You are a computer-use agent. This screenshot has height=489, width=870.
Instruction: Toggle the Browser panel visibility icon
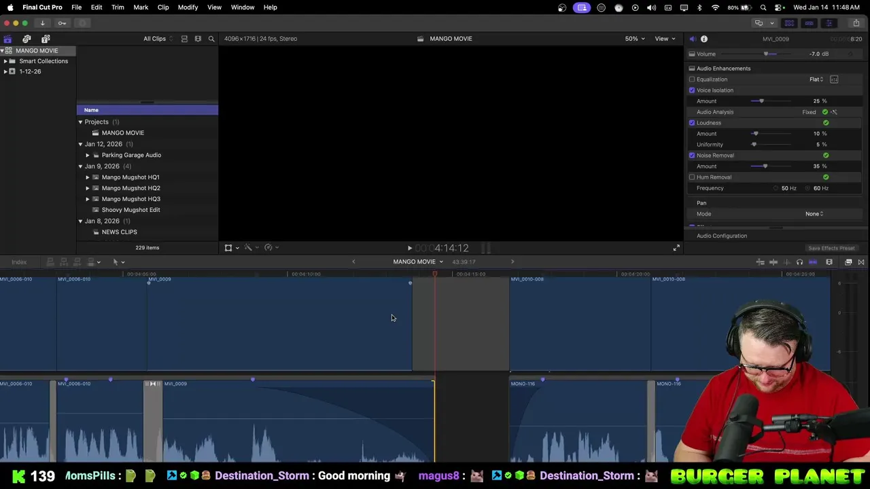[x=789, y=23]
